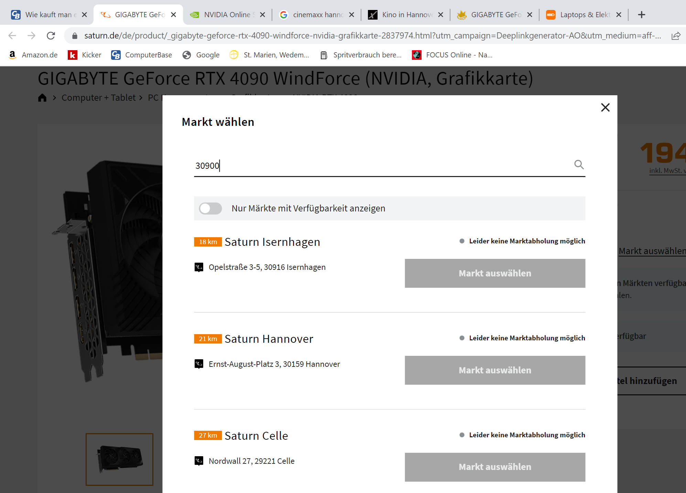Switch to the Kino in Hannover tab

(406, 15)
